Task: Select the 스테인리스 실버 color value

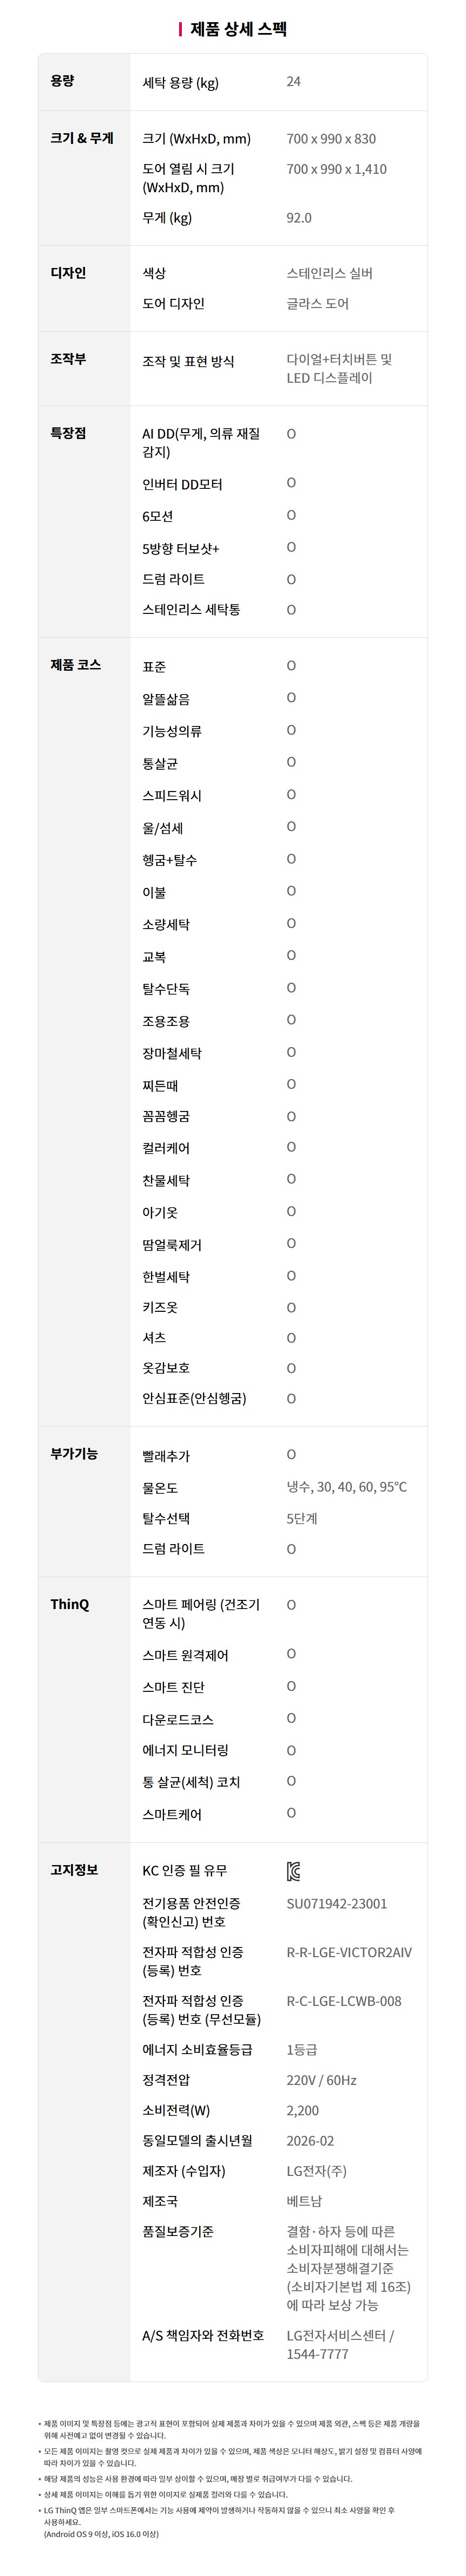Action: pyautogui.click(x=329, y=273)
